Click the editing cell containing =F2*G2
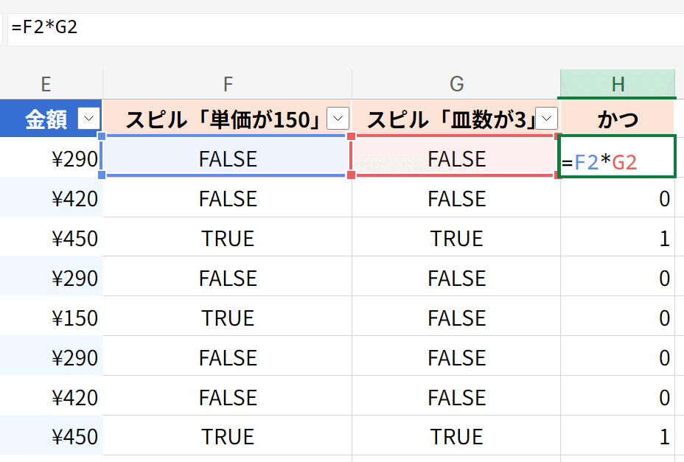 (617, 157)
